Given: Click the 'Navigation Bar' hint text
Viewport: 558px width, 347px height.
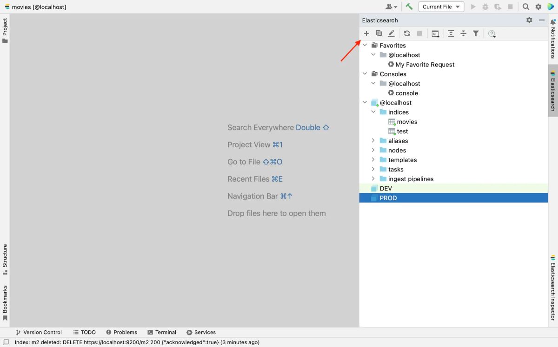Looking at the screenshot, I should (252, 196).
